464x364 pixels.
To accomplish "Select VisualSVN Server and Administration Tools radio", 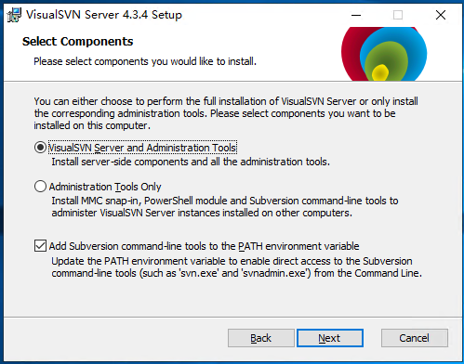I will click(x=40, y=148).
